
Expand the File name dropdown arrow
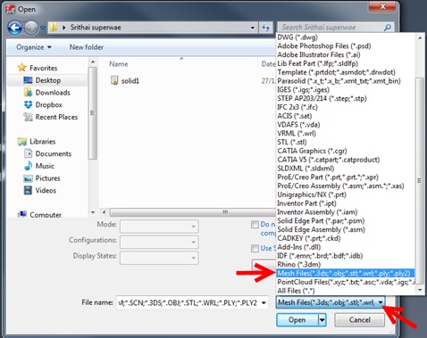point(264,302)
